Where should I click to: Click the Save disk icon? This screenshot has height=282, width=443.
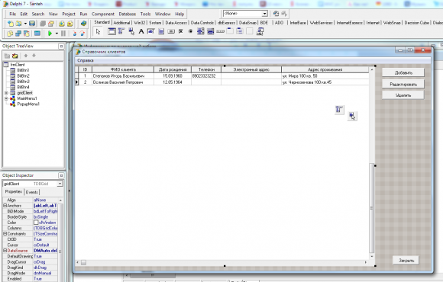point(32,24)
